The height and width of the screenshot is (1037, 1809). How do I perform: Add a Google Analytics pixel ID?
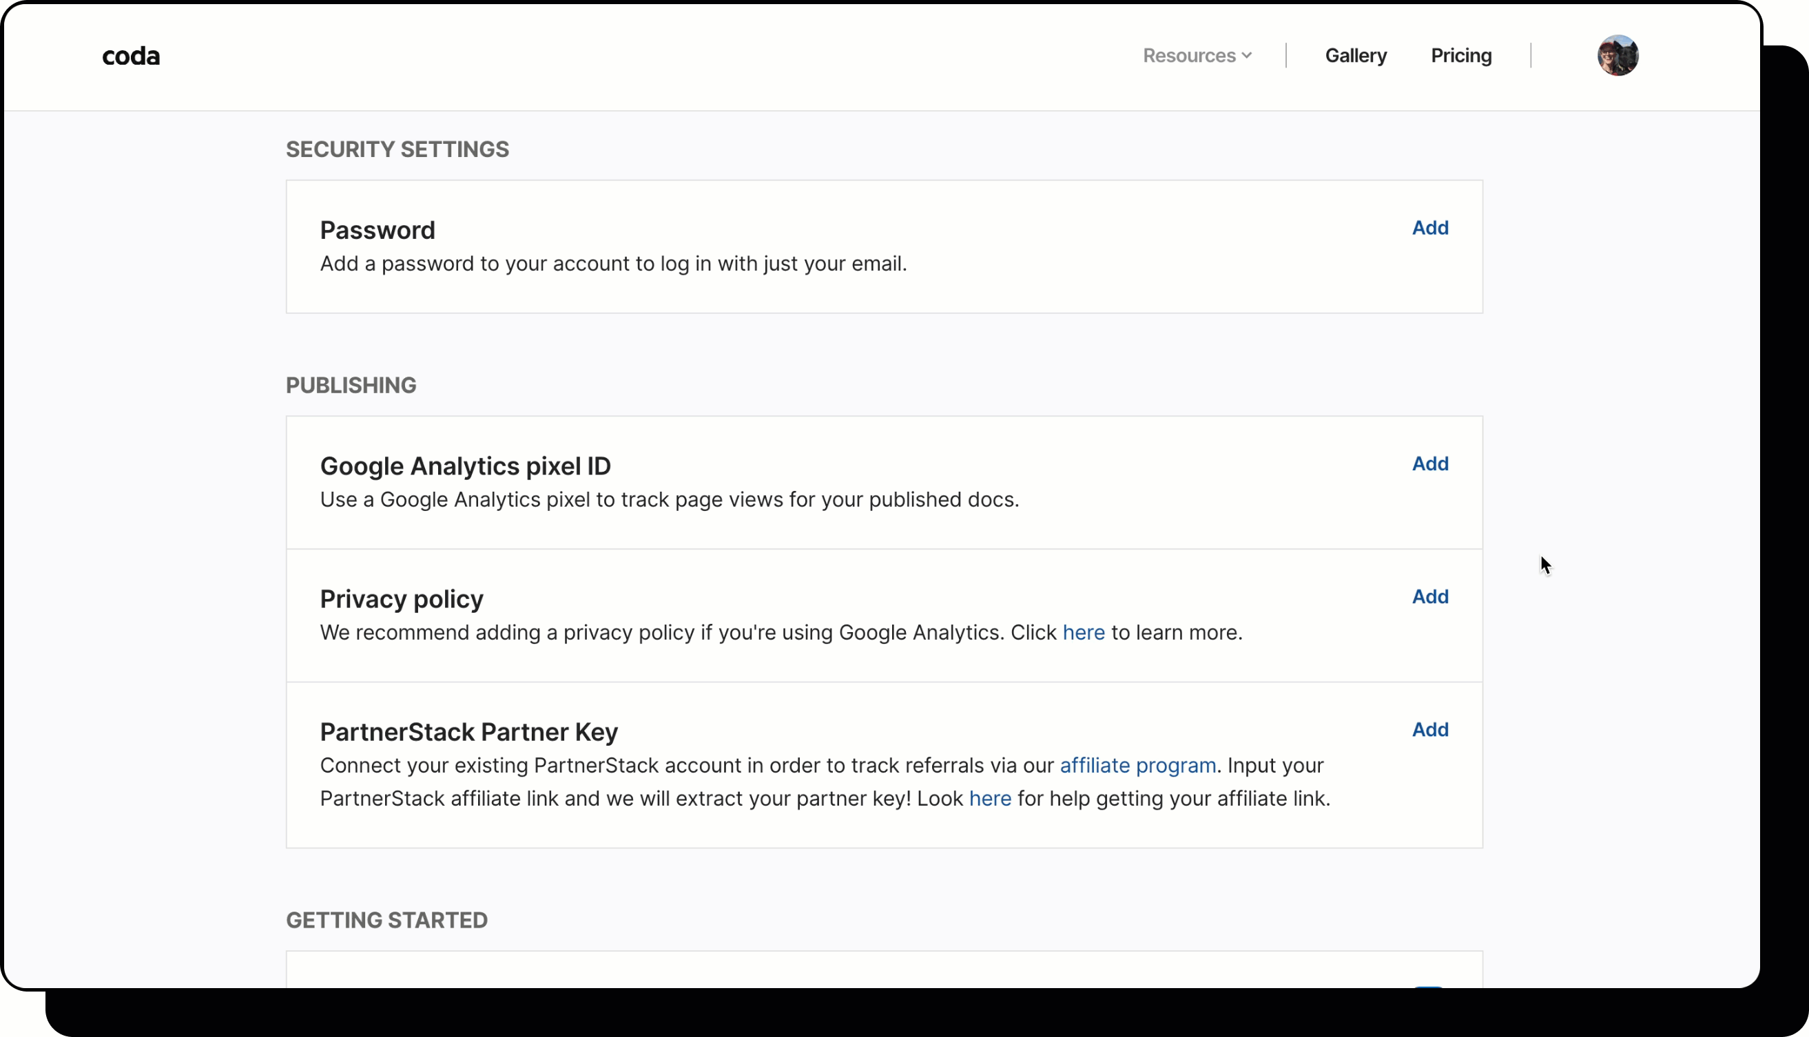click(x=1431, y=463)
